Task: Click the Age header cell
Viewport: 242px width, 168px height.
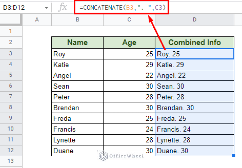Action: tap(129, 43)
